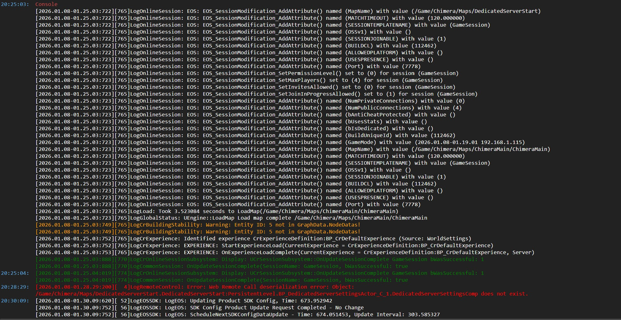This screenshot has height=320, width=621.
Task: Click the Updating Product SDK Config line
Action: 184,301
